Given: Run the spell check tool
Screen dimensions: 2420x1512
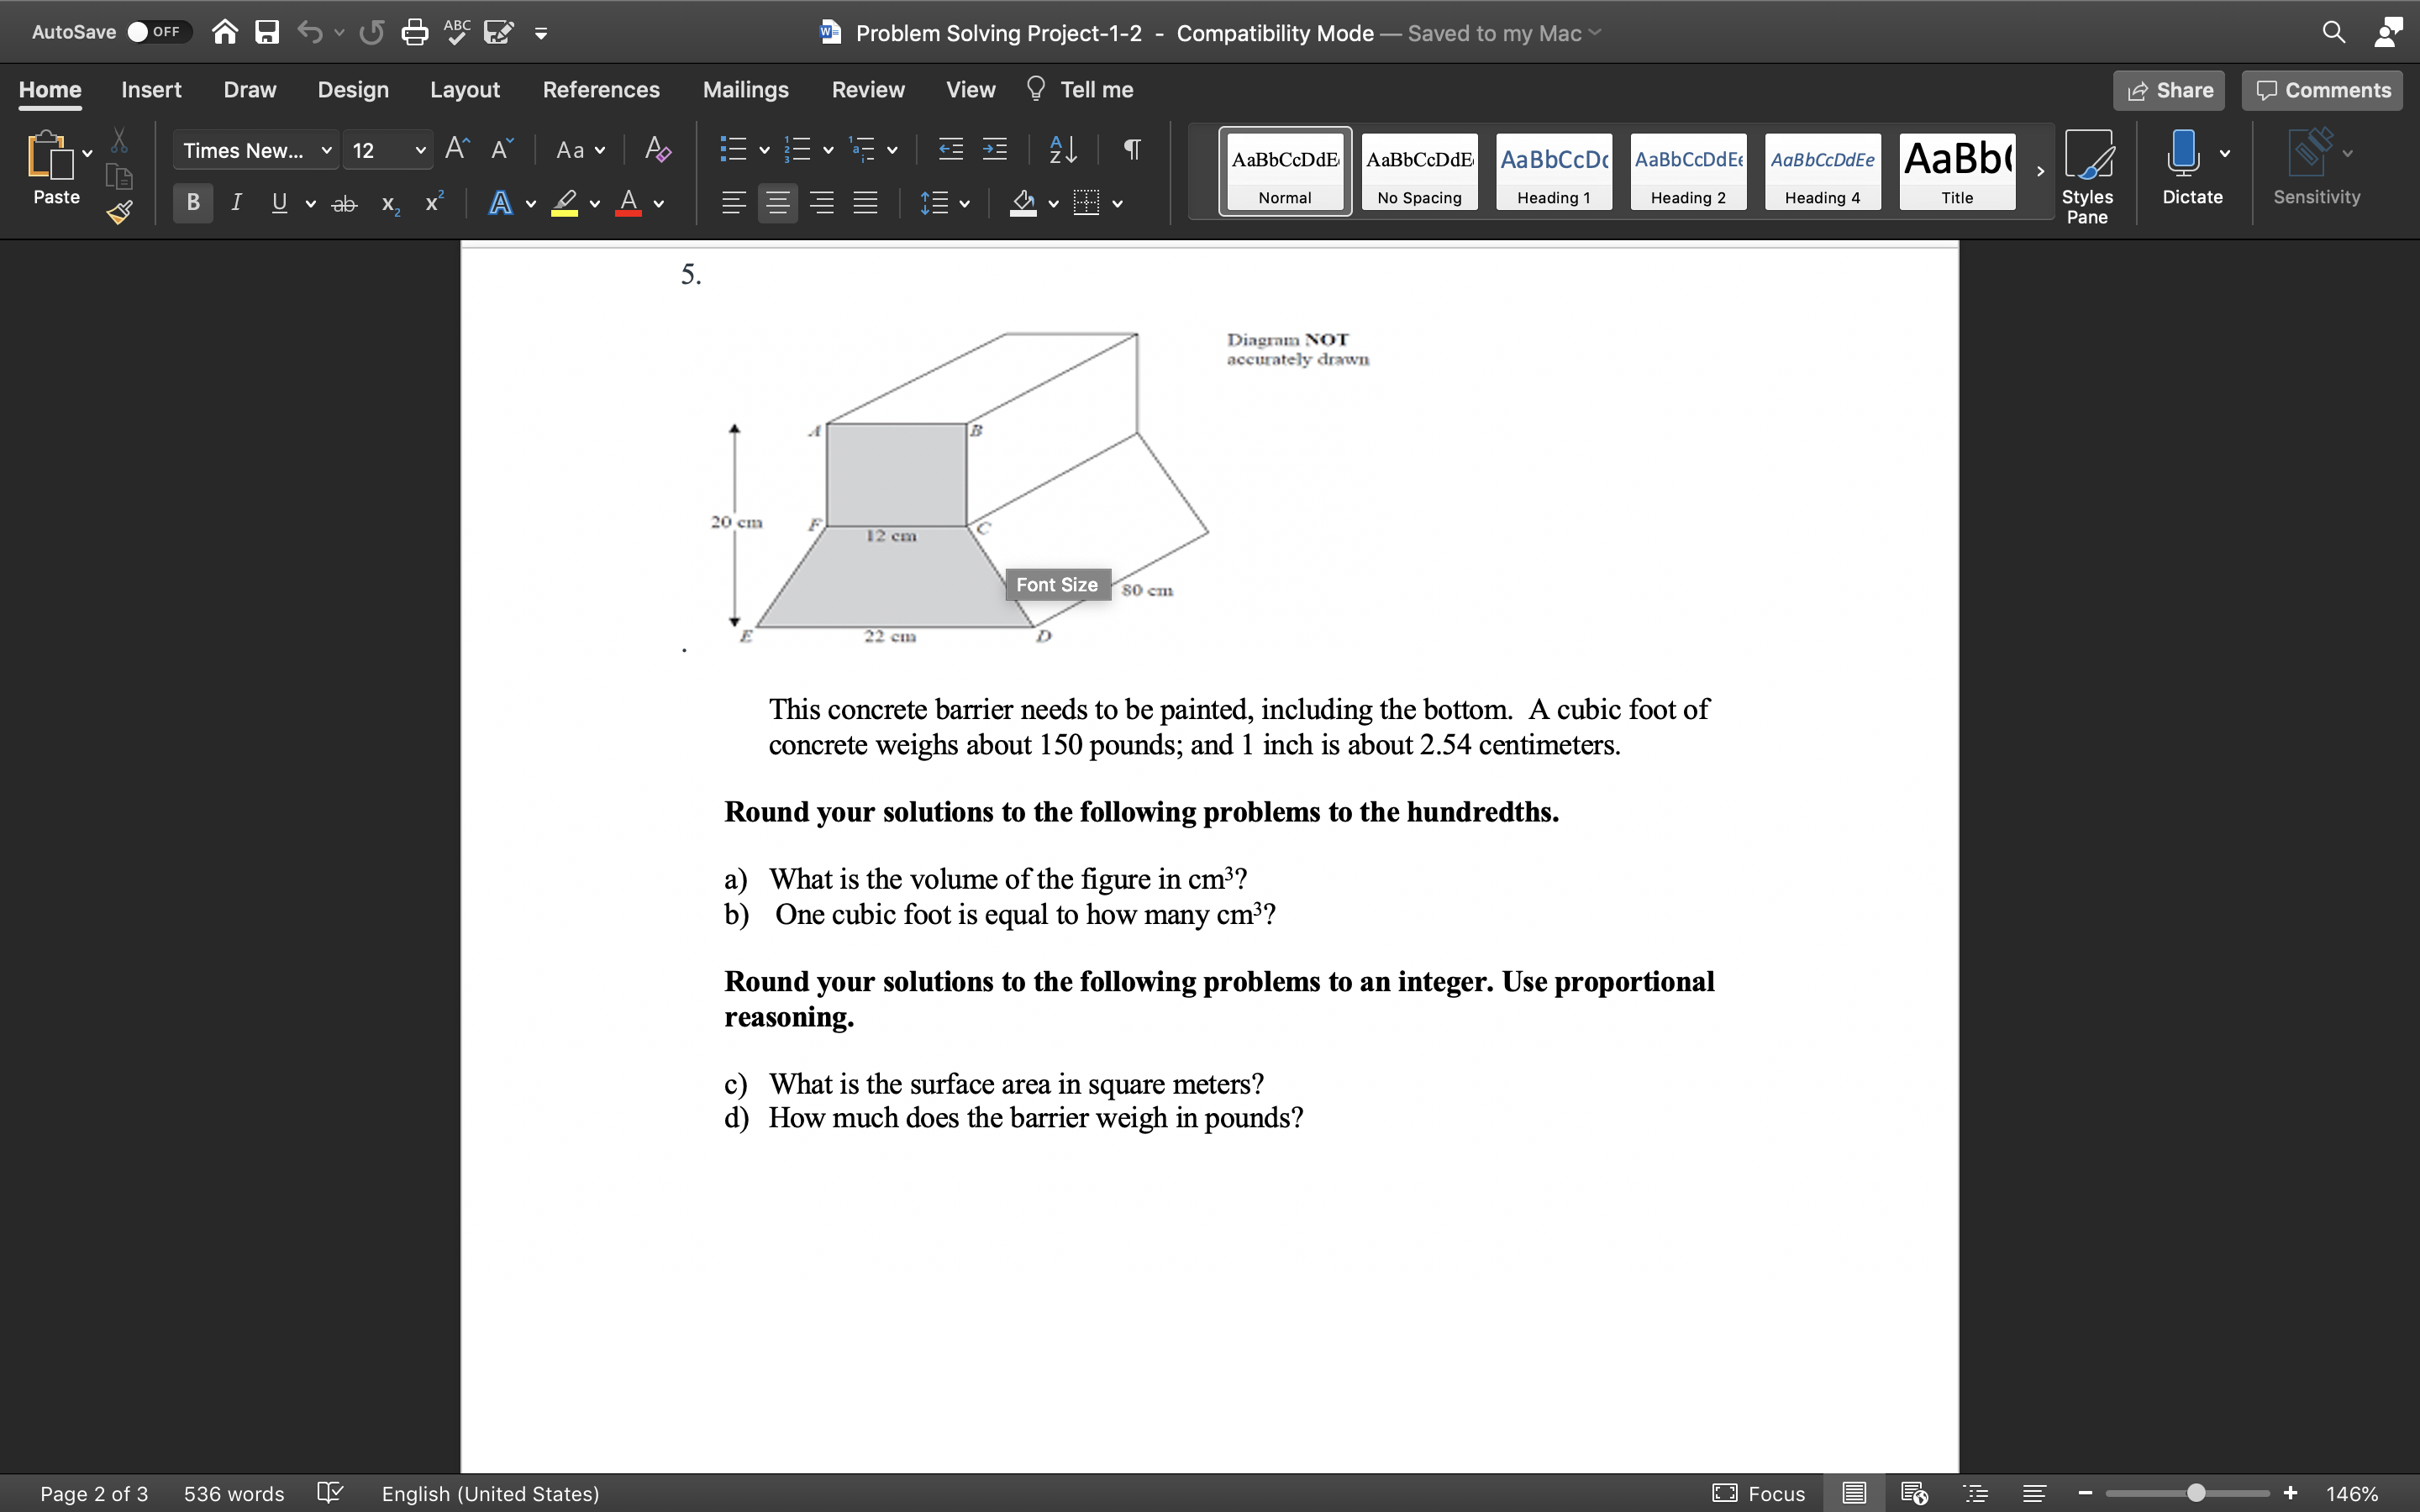Looking at the screenshot, I should click(455, 31).
